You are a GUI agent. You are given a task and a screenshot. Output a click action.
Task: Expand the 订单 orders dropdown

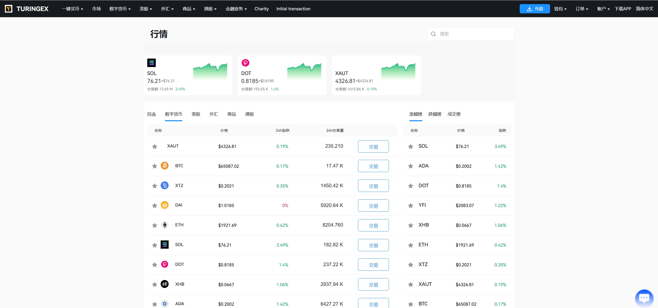pyautogui.click(x=582, y=9)
